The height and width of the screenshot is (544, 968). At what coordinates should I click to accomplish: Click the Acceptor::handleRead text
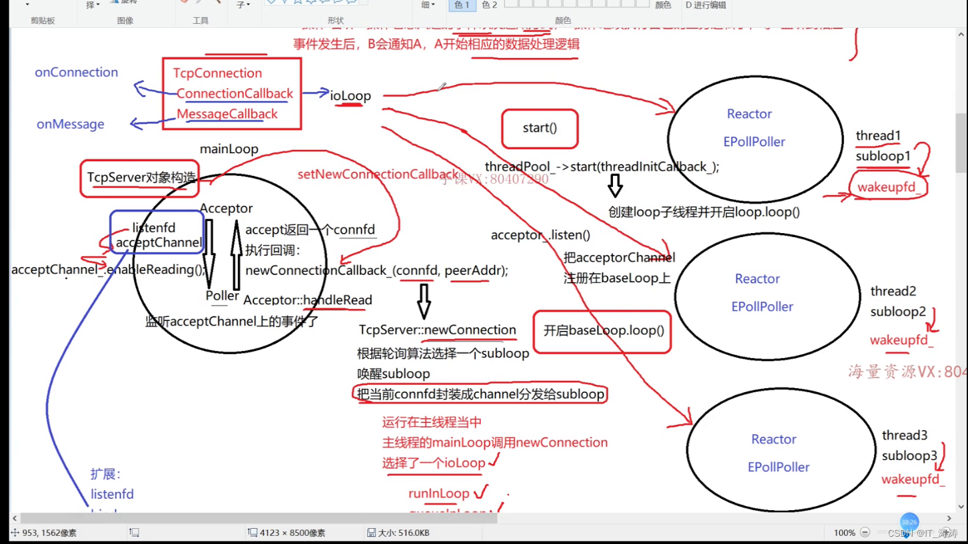pos(308,300)
